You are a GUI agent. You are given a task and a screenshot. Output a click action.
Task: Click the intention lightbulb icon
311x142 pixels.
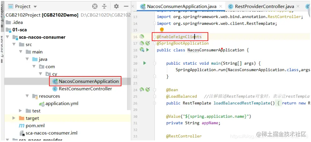[x=162, y=30]
